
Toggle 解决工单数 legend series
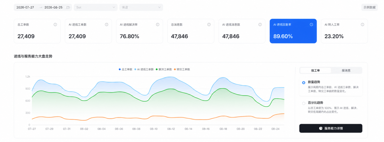click(x=164, y=69)
